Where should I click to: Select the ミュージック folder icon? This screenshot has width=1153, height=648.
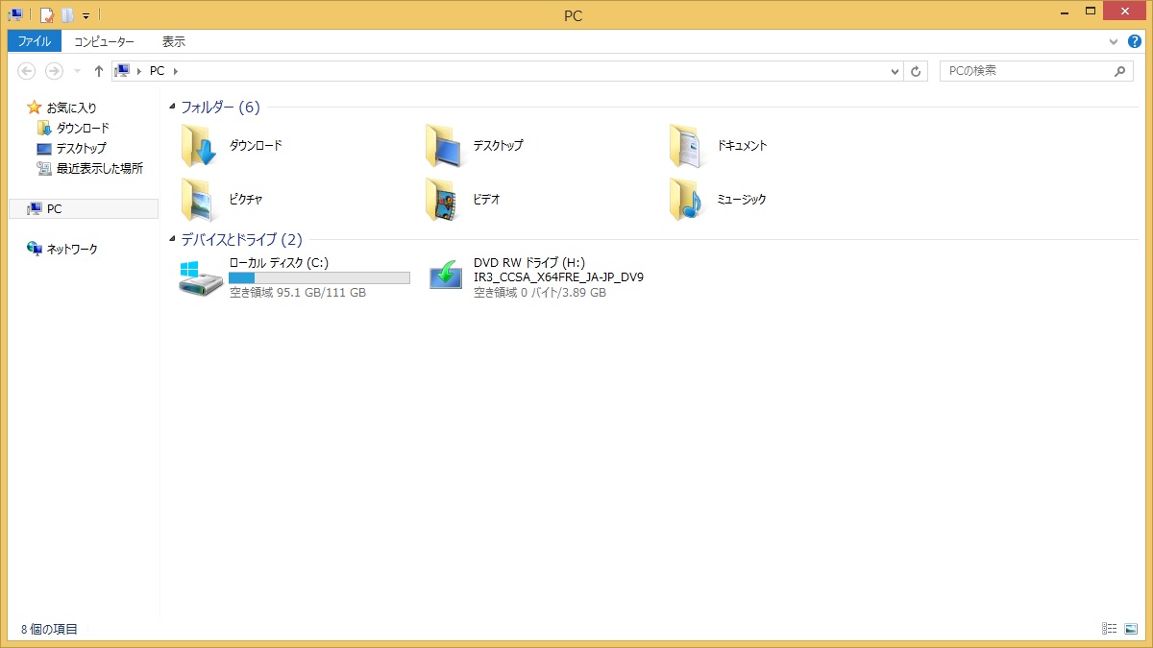coord(688,200)
